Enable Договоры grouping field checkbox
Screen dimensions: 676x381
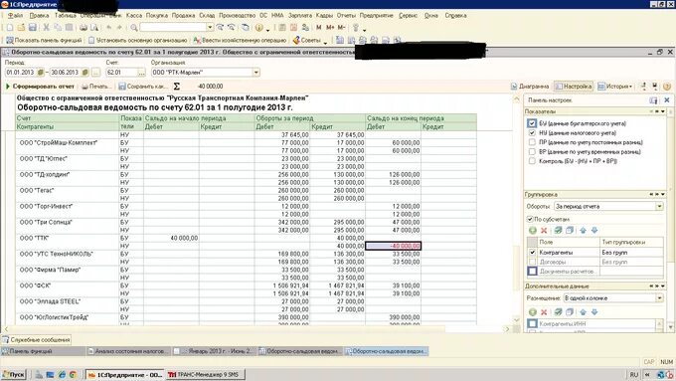point(533,262)
